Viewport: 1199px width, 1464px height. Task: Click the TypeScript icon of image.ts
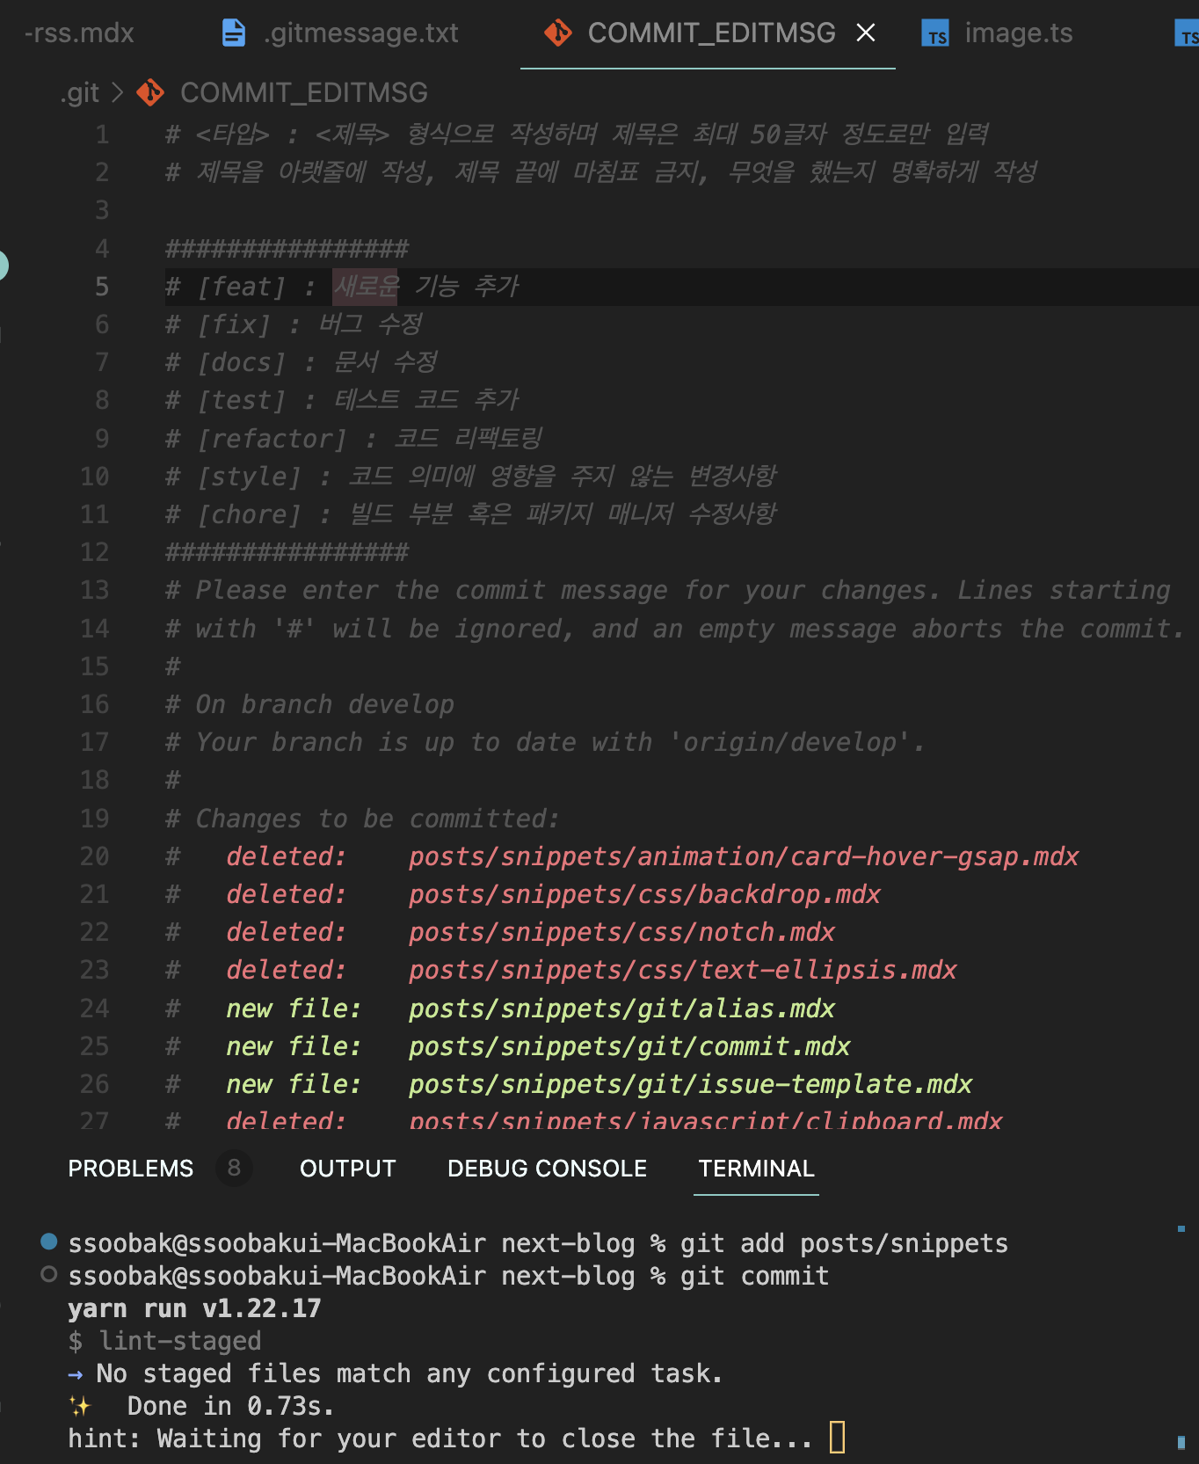click(935, 34)
